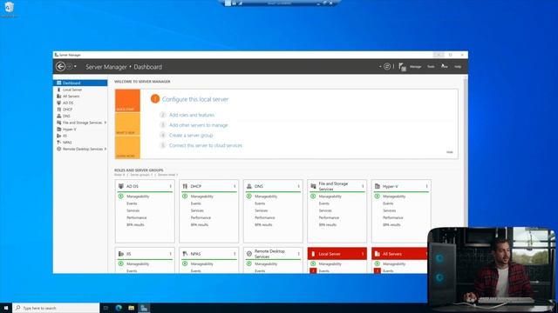This screenshot has width=558, height=313.
Task: Click the dashboard vertical scrollbar
Action: [466, 174]
